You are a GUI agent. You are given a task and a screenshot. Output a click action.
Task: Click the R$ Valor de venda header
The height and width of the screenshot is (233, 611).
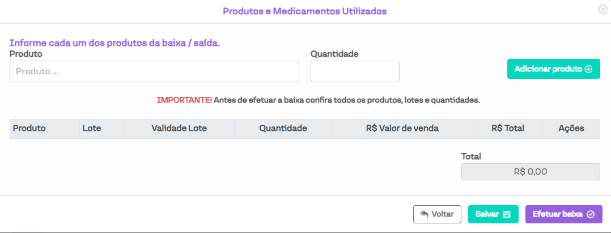pyautogui.click(x=402, y=129)
